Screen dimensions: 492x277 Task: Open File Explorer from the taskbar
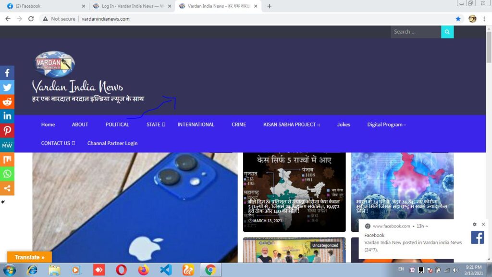coord(54,270)
